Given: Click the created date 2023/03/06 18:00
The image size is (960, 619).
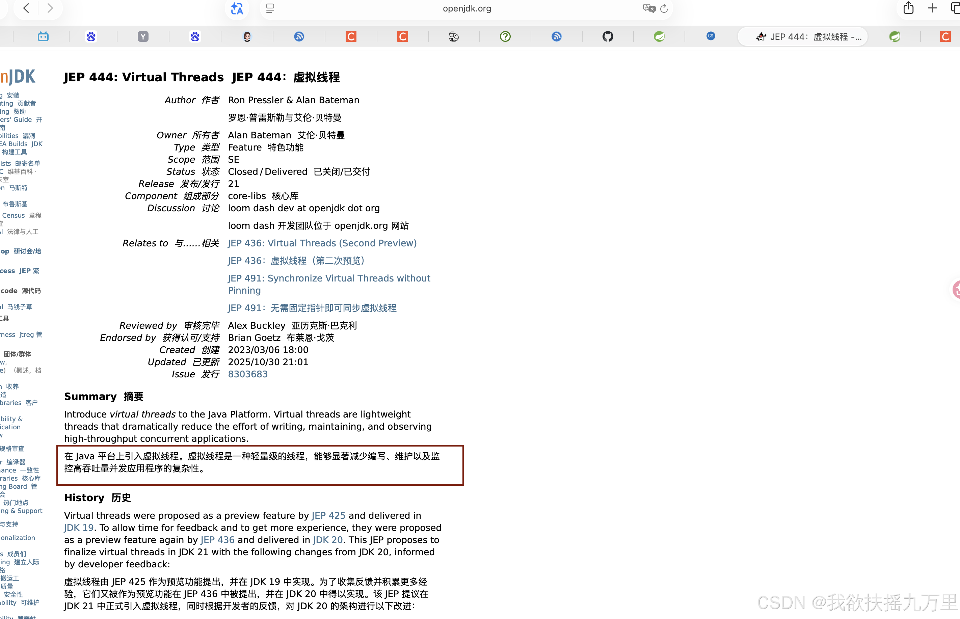Looking at the screenshot, I should 268,350.
